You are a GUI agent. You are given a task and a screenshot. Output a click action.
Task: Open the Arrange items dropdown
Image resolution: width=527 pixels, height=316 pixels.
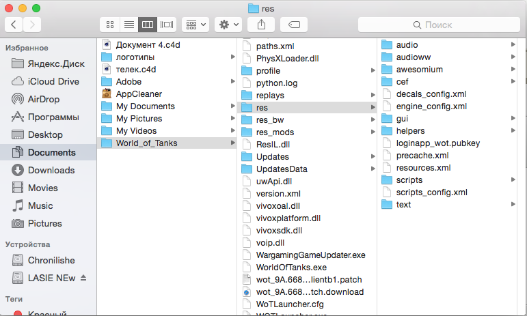[194, 25]
